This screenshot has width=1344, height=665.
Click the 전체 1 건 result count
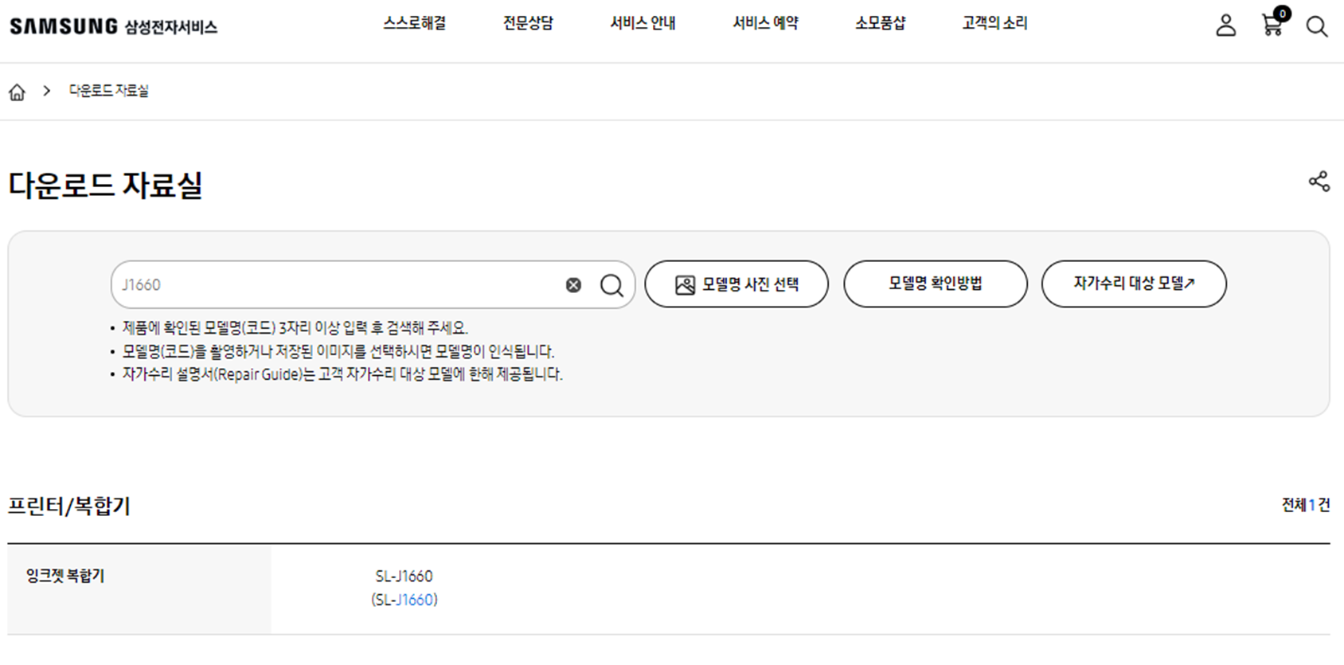click(x=1306, y=505)
